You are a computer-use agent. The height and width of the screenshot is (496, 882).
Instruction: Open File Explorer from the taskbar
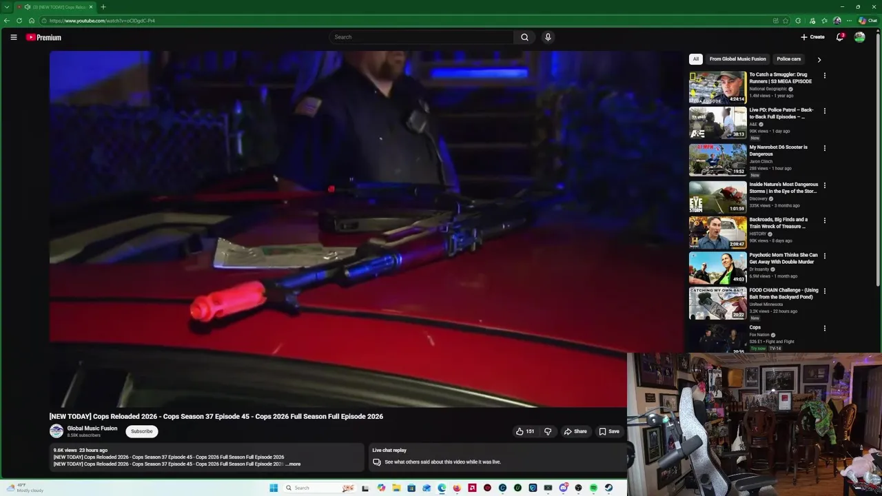click(396, 488)
